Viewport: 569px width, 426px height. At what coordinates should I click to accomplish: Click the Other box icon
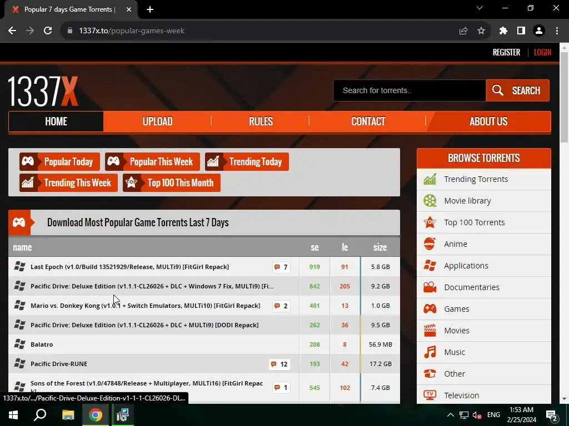430,373
